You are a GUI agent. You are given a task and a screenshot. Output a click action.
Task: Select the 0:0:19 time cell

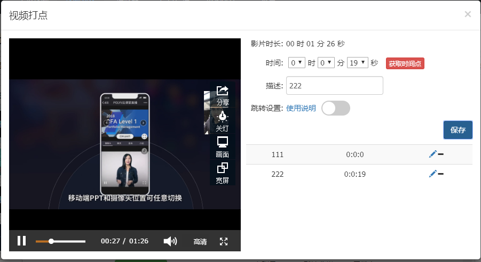[355, 174]
